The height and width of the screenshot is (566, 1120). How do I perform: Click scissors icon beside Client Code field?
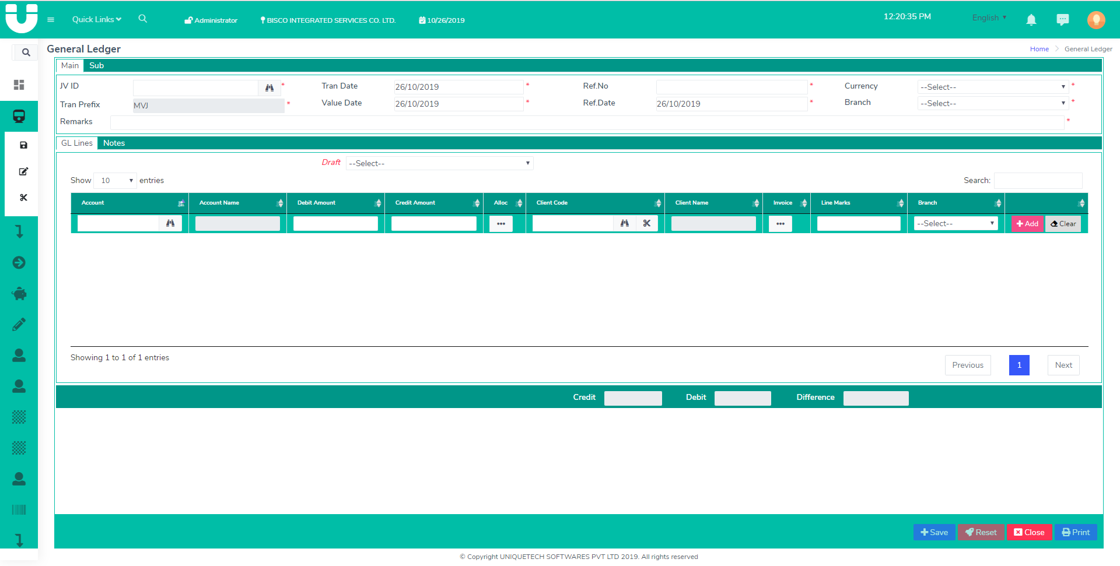(x=646, y=223)
